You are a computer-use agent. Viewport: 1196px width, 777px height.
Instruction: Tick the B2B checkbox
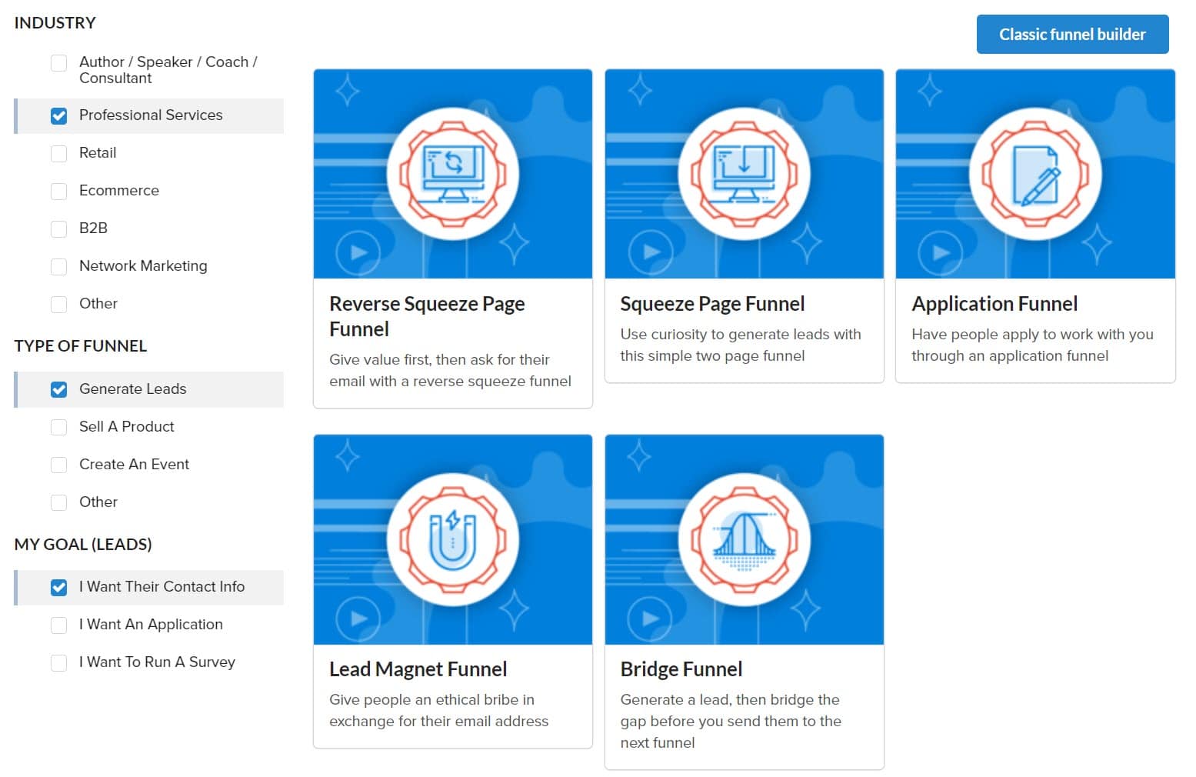tap(59, 229)
